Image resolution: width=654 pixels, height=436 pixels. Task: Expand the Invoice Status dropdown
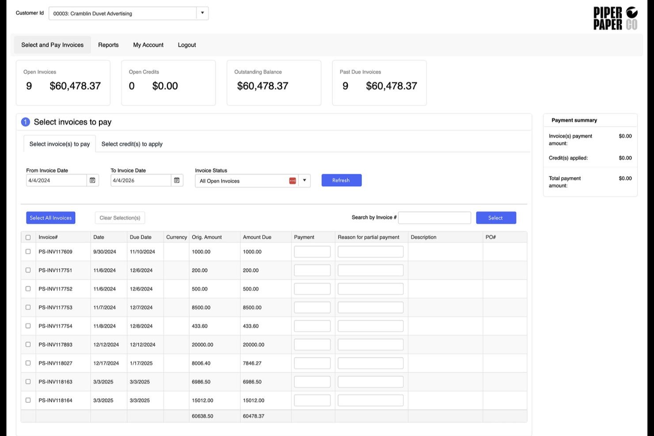pyautogui.click(x=304, y=180)
